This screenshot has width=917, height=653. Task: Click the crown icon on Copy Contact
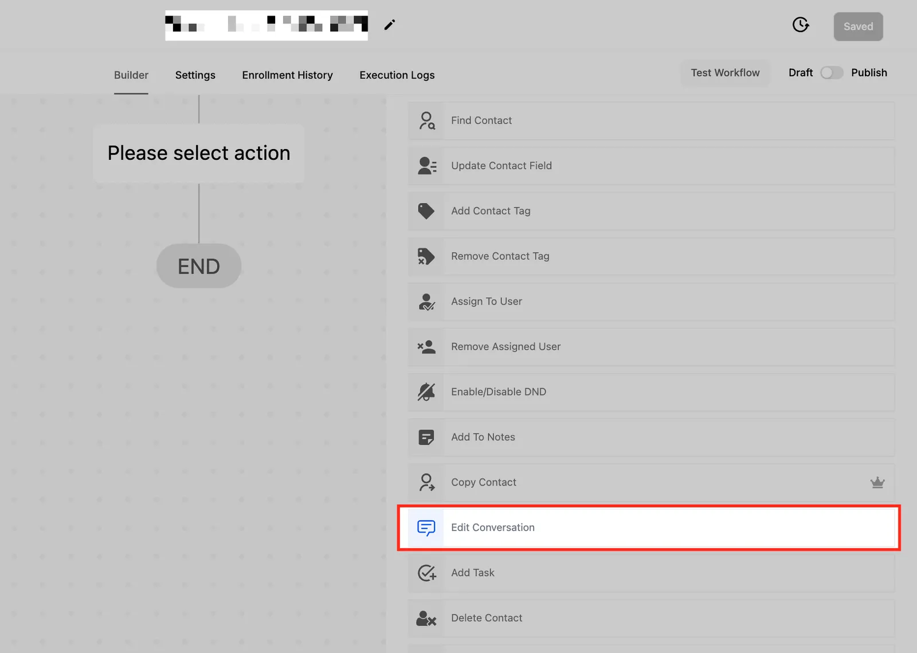[x=877, y=482]
